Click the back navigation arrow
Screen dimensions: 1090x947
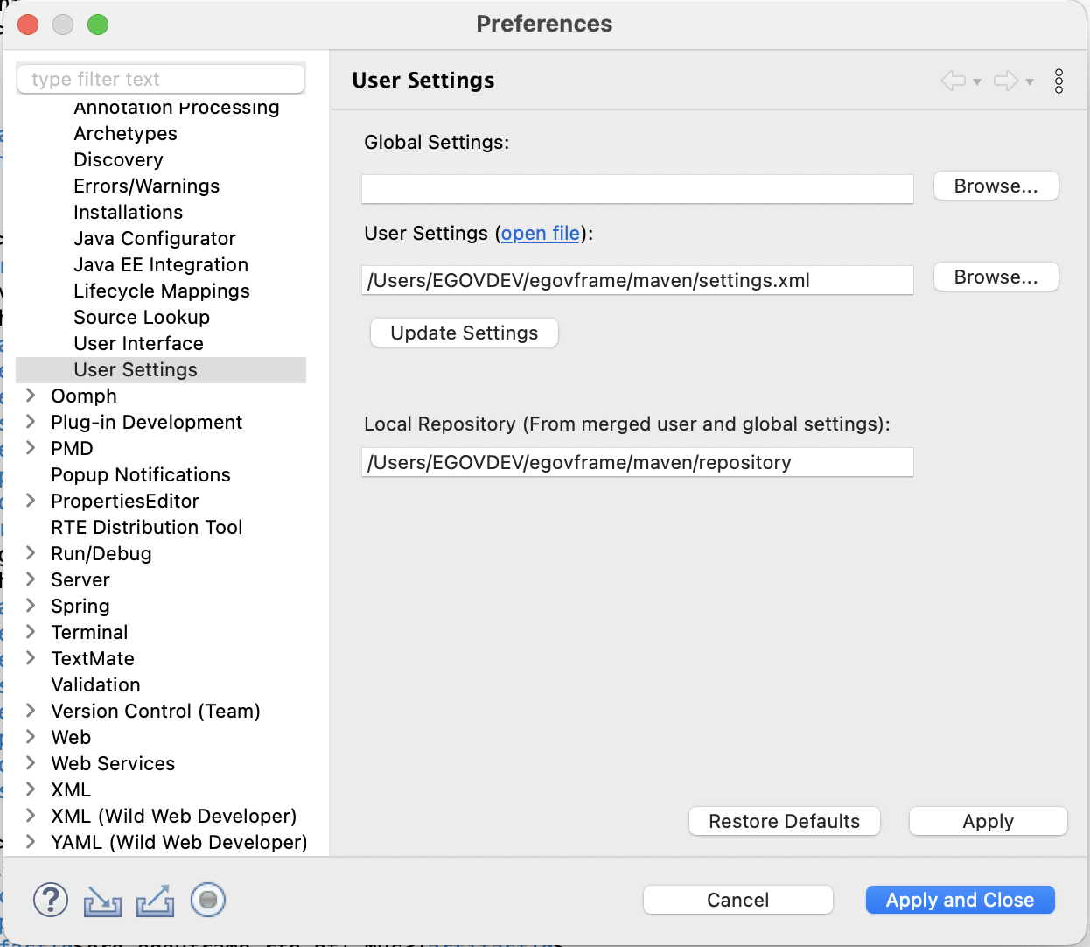953,81
